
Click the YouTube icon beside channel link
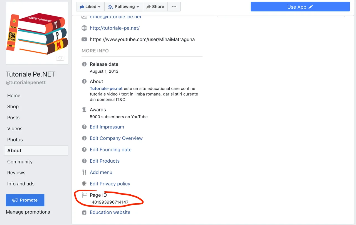click(x=84, y=40)
